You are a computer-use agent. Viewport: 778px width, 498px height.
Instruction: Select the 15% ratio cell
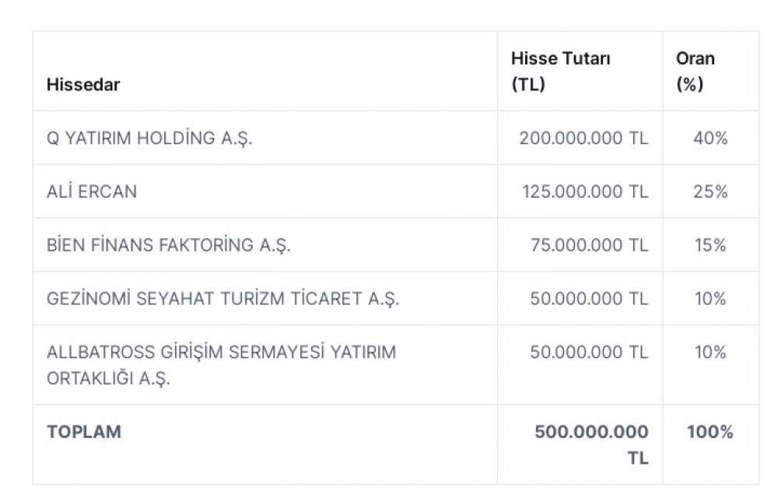(x=710, y=245)
